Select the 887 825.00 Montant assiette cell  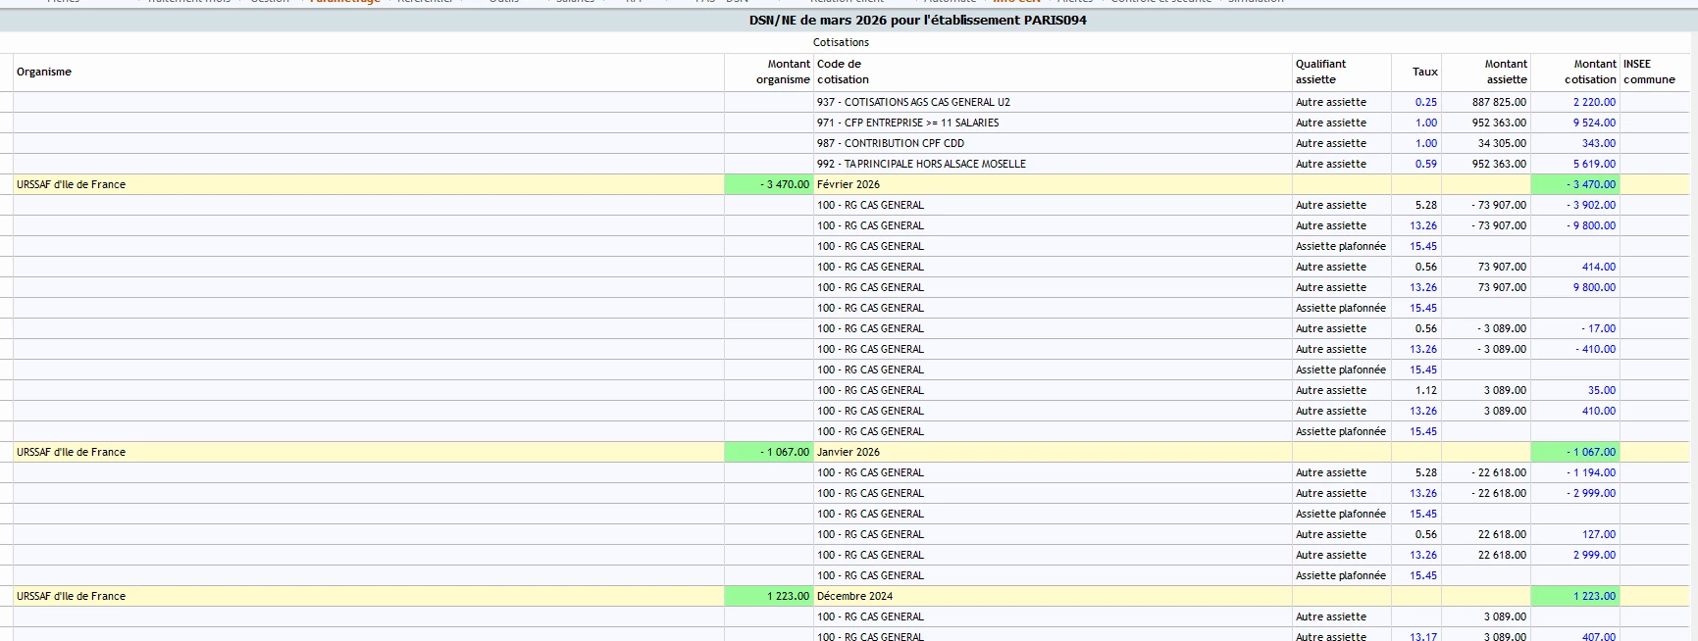[x=1499, y=102]
